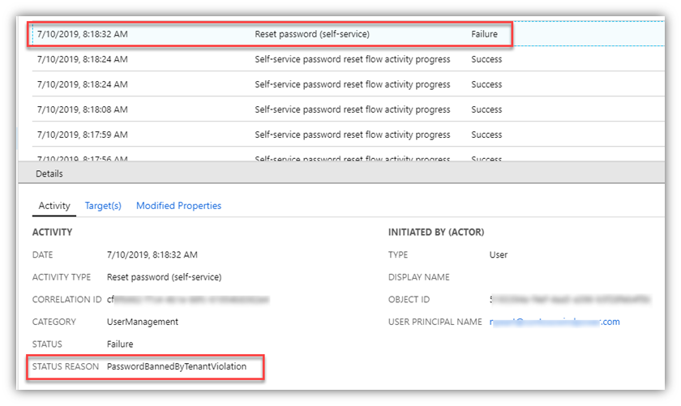Click the UserManagement category value

click(143, 322)
